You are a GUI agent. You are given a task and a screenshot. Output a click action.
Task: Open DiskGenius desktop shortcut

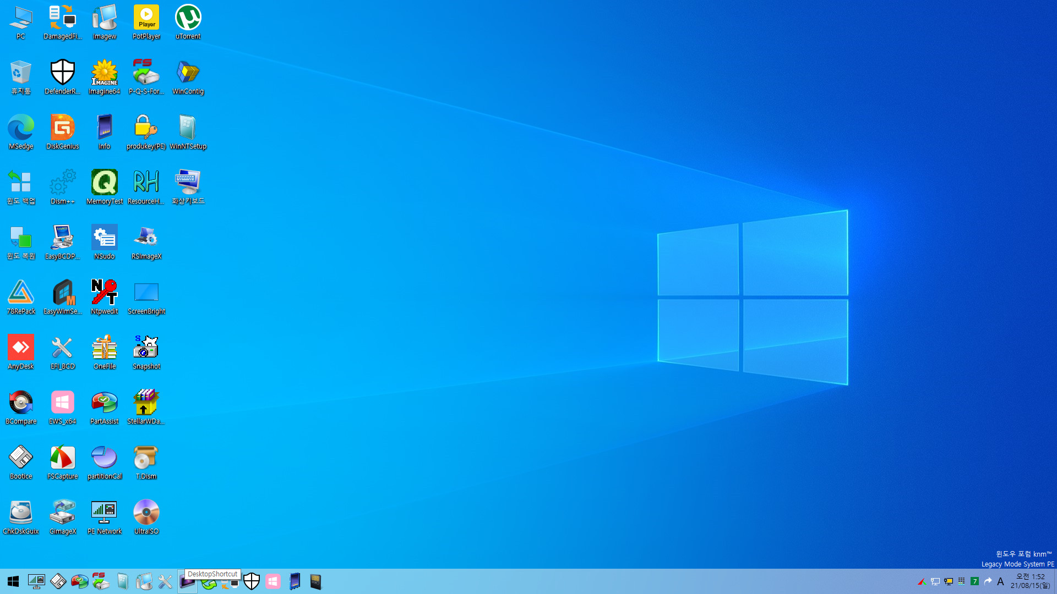point(63,133)
